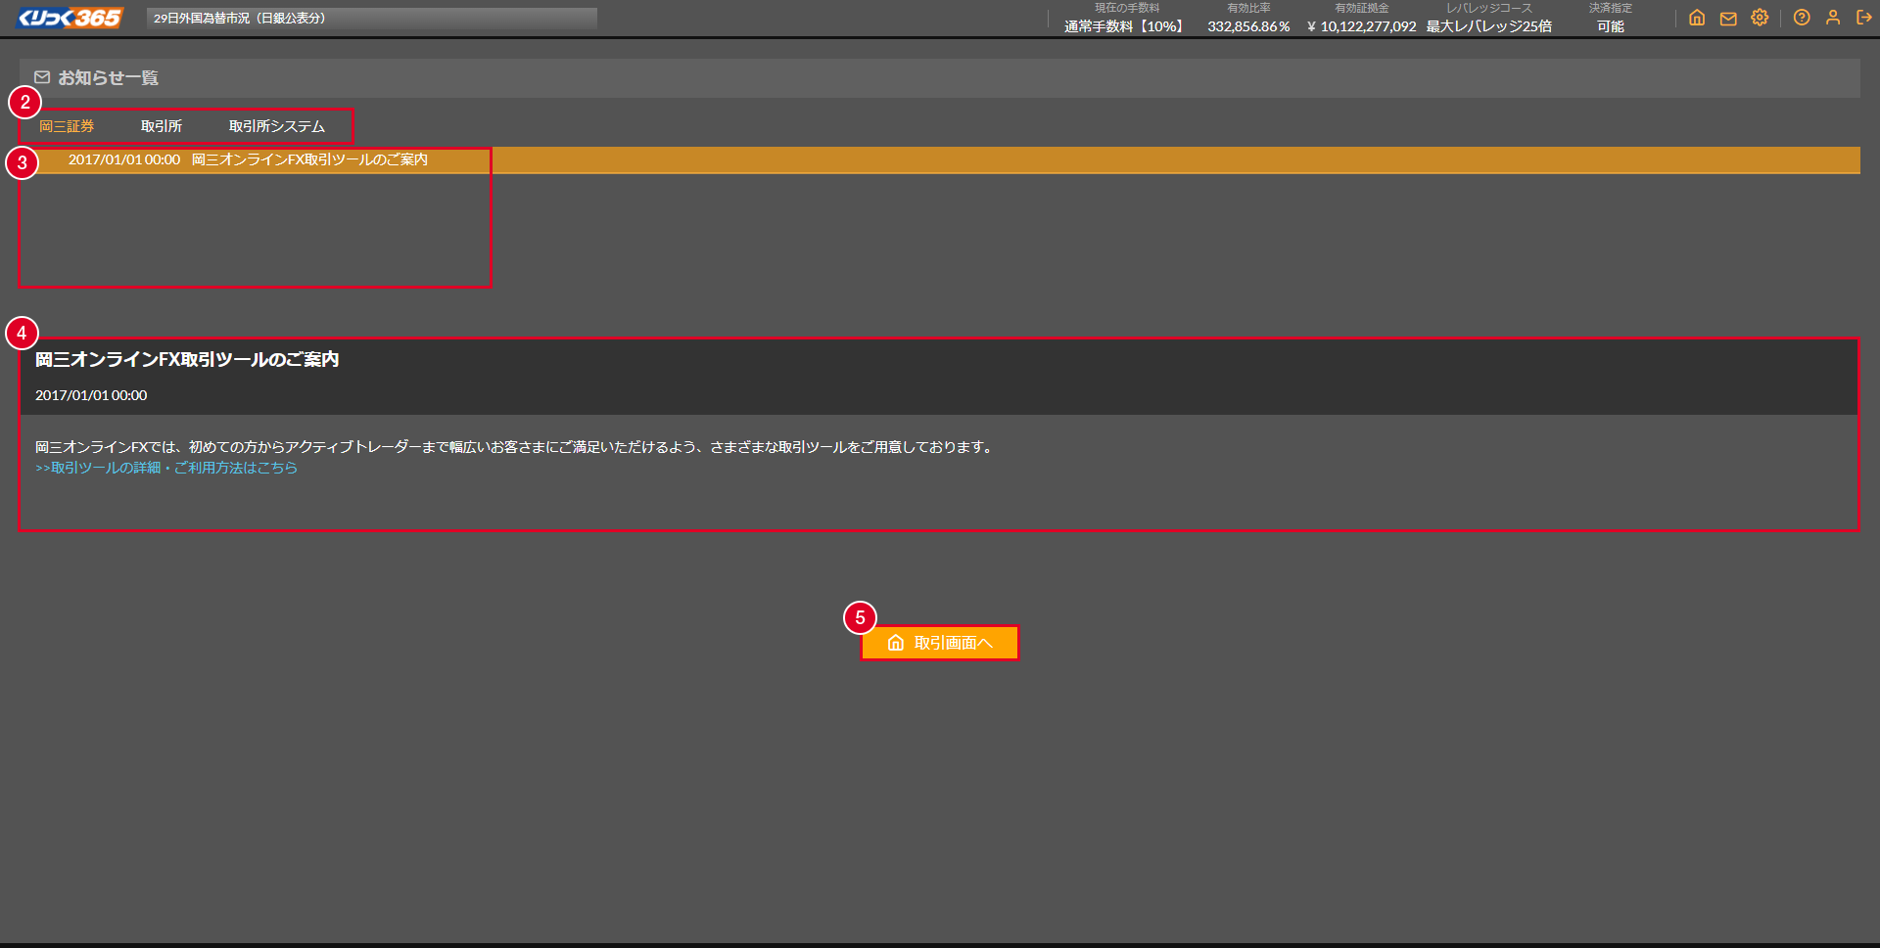The width and height of the screenshot is (1880, 948).
Task: Click the 29日外国為替市況 news ticker
Action: pos(372,19)
